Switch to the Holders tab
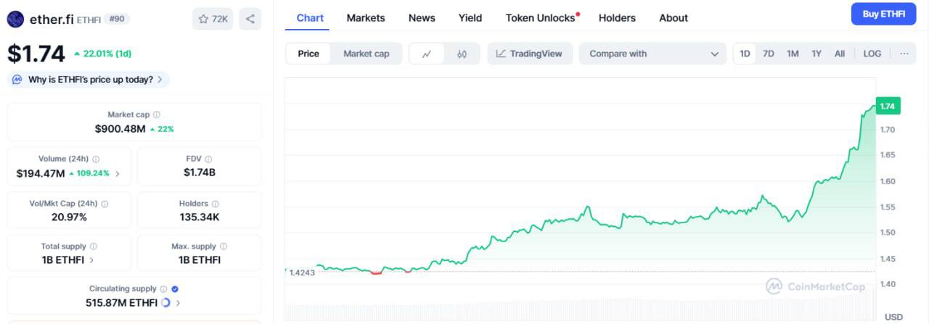 click(x=617, y=18)
